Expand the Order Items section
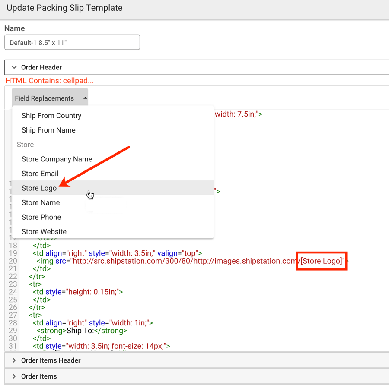Screen dimensions: 389x385 14,376
